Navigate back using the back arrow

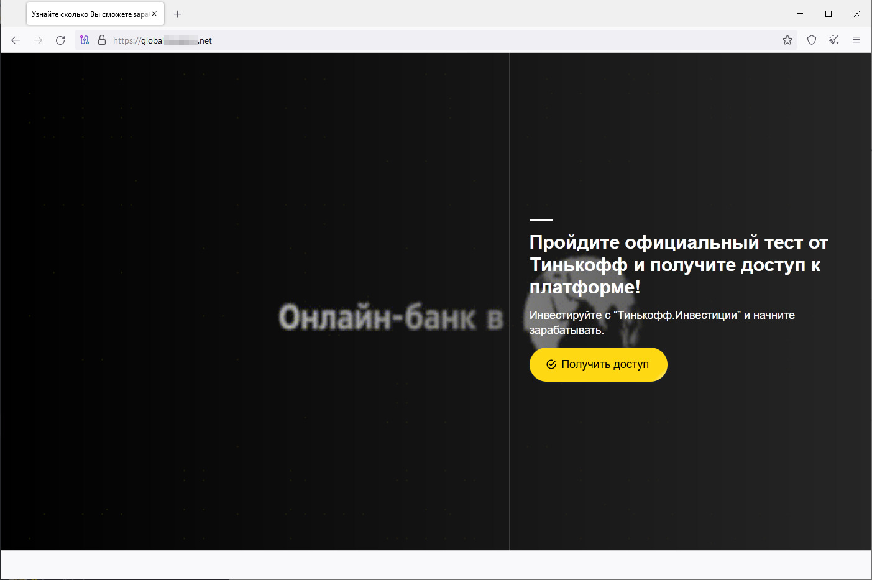tap(15, 40)
